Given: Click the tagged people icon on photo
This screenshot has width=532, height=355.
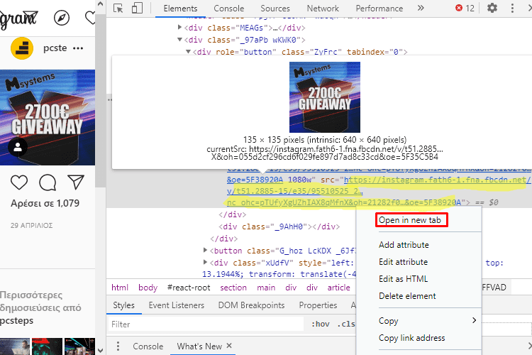Looking at the screenshot, I should (18, 147).
